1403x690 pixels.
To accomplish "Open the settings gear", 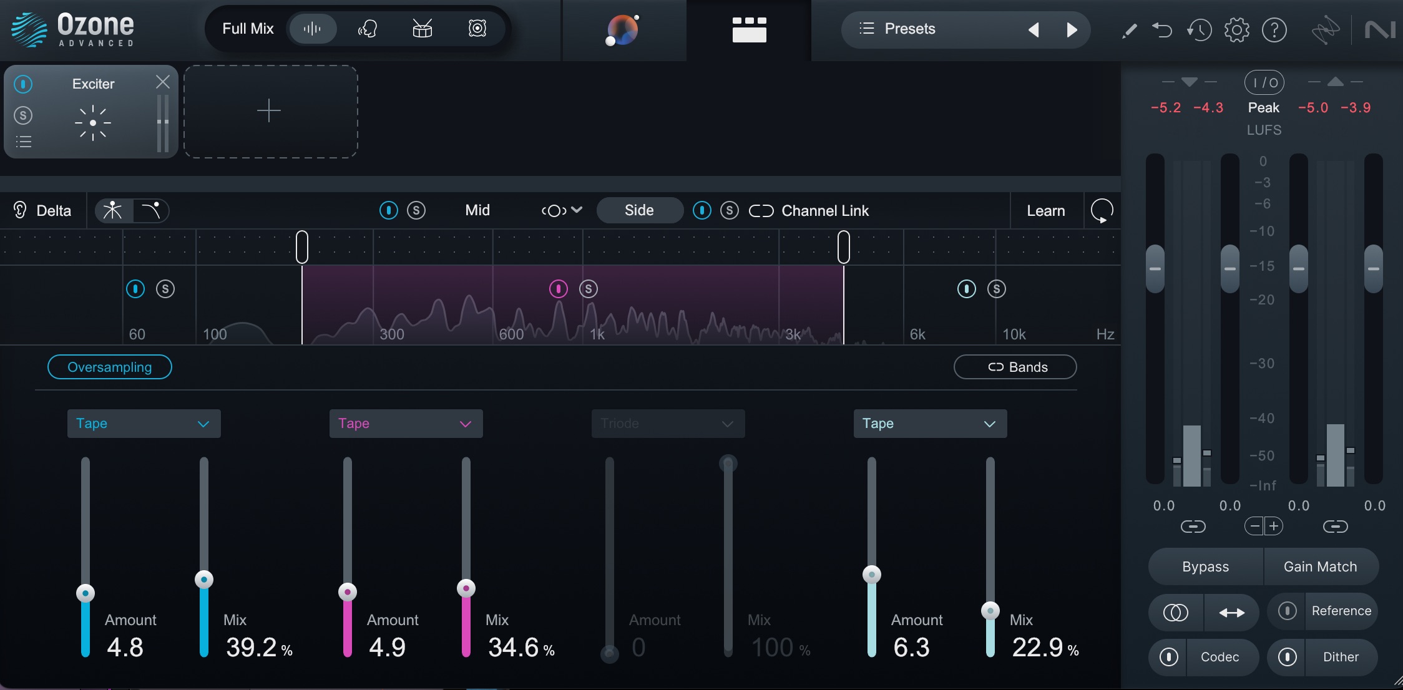I will click(x=1236, y=30).
